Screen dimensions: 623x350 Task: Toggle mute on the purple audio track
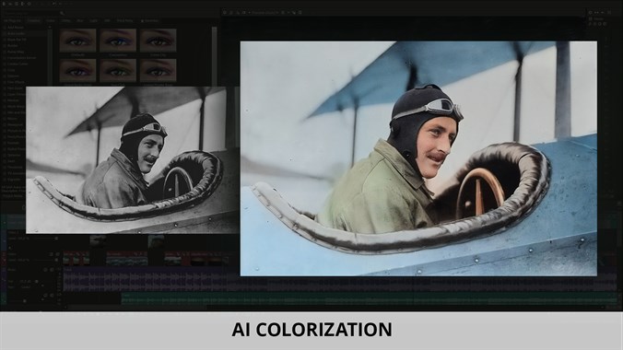click(52, 269)
